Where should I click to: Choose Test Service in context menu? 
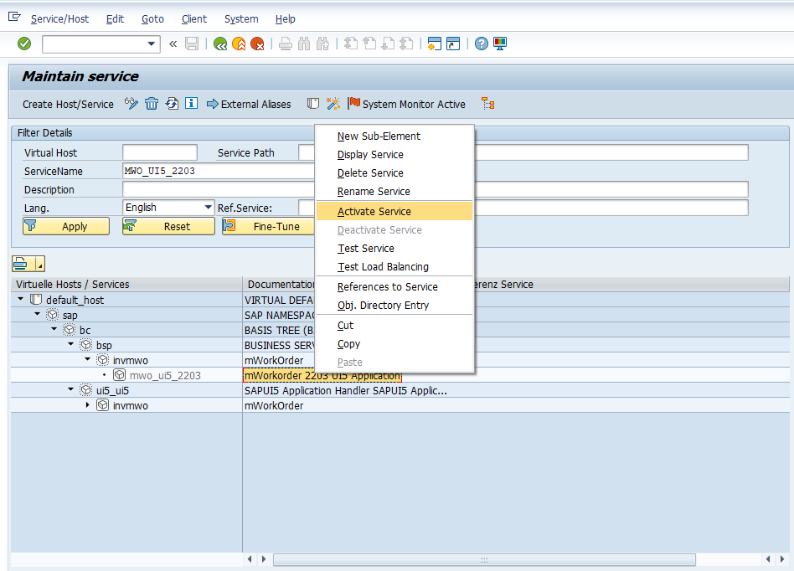click(x=365, y=249)
